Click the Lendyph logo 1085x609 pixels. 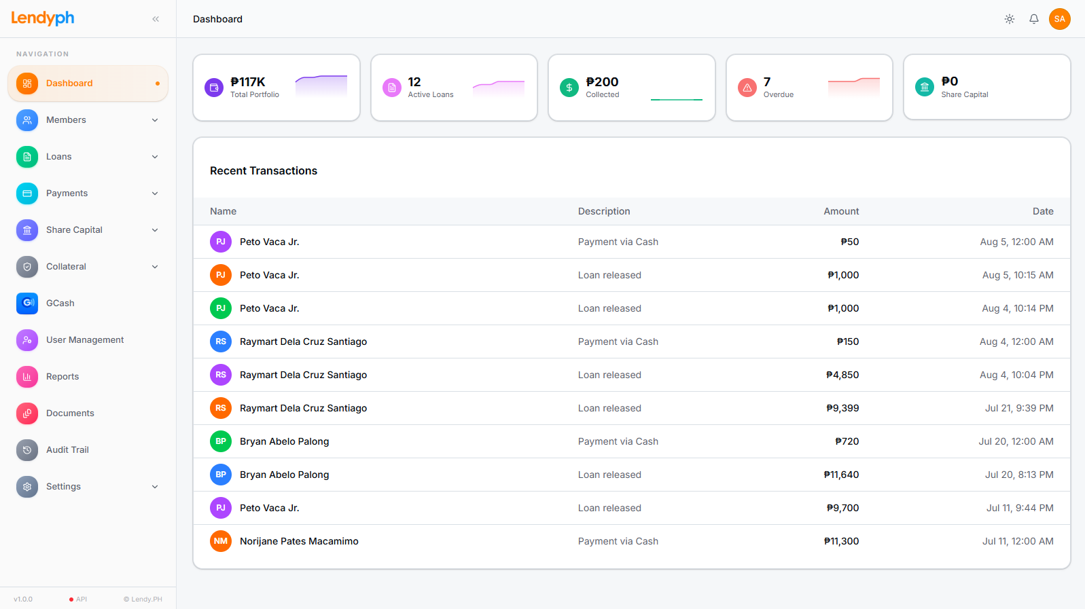coord(43,18)
